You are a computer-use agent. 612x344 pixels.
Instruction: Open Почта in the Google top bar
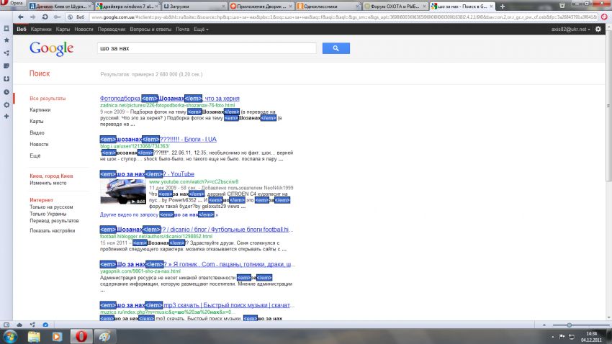(x=182, y=30)
